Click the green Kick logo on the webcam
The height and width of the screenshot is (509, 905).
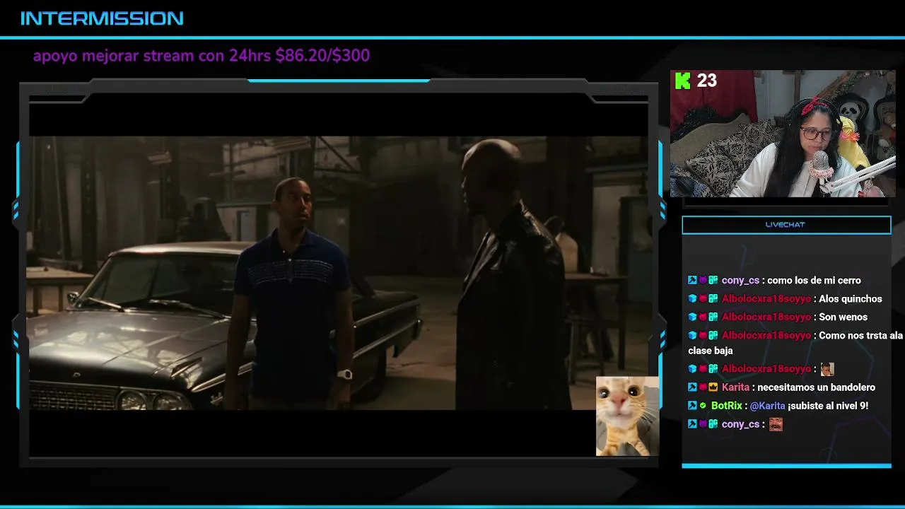683,81
